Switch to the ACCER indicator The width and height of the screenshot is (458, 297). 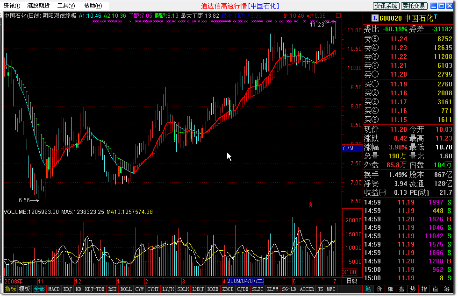(307, 289)
